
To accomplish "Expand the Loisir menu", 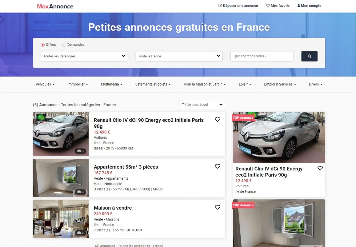I will (x=245, y=84).
